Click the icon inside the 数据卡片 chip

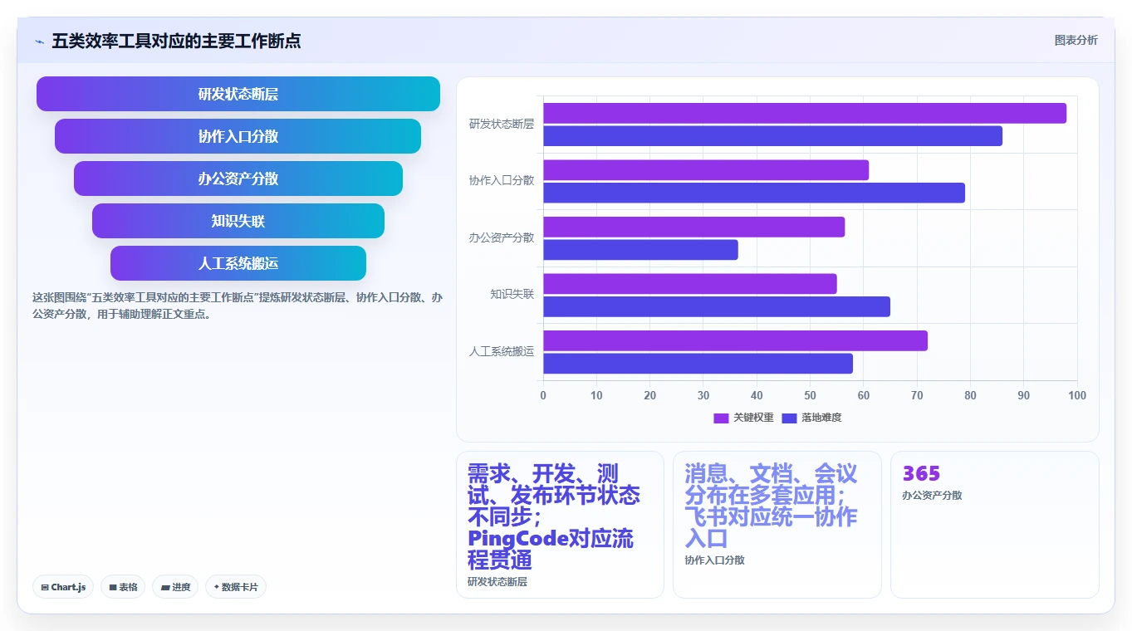217,587
